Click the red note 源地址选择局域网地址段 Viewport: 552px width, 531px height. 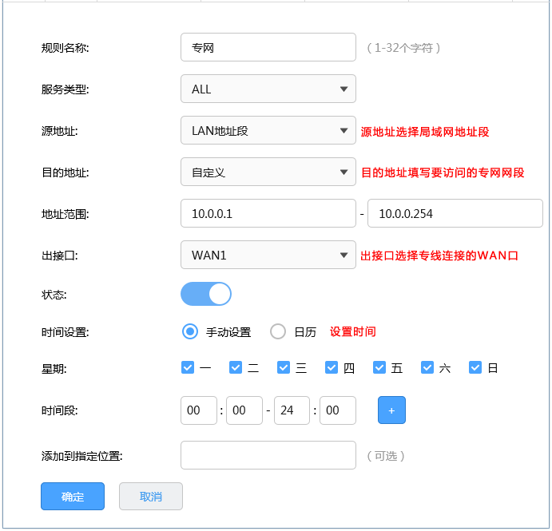[425, 132]
